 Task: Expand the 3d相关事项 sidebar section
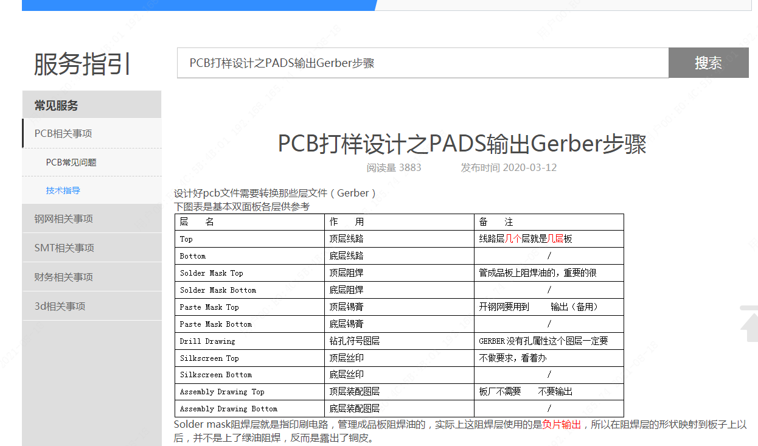(60, 306)
